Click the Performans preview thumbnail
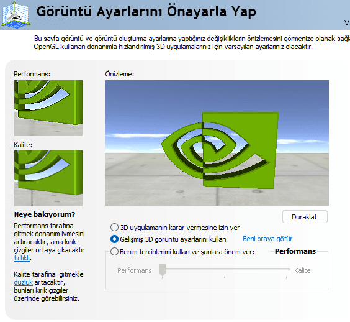The image size is (350, 322). pos(48,108)
